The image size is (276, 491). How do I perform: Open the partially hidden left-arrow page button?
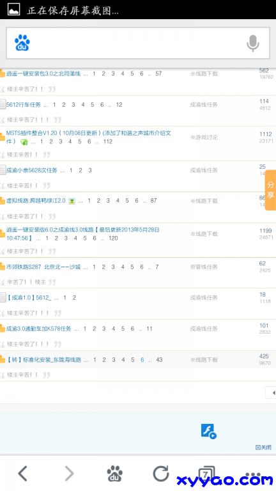pos(271,393)
